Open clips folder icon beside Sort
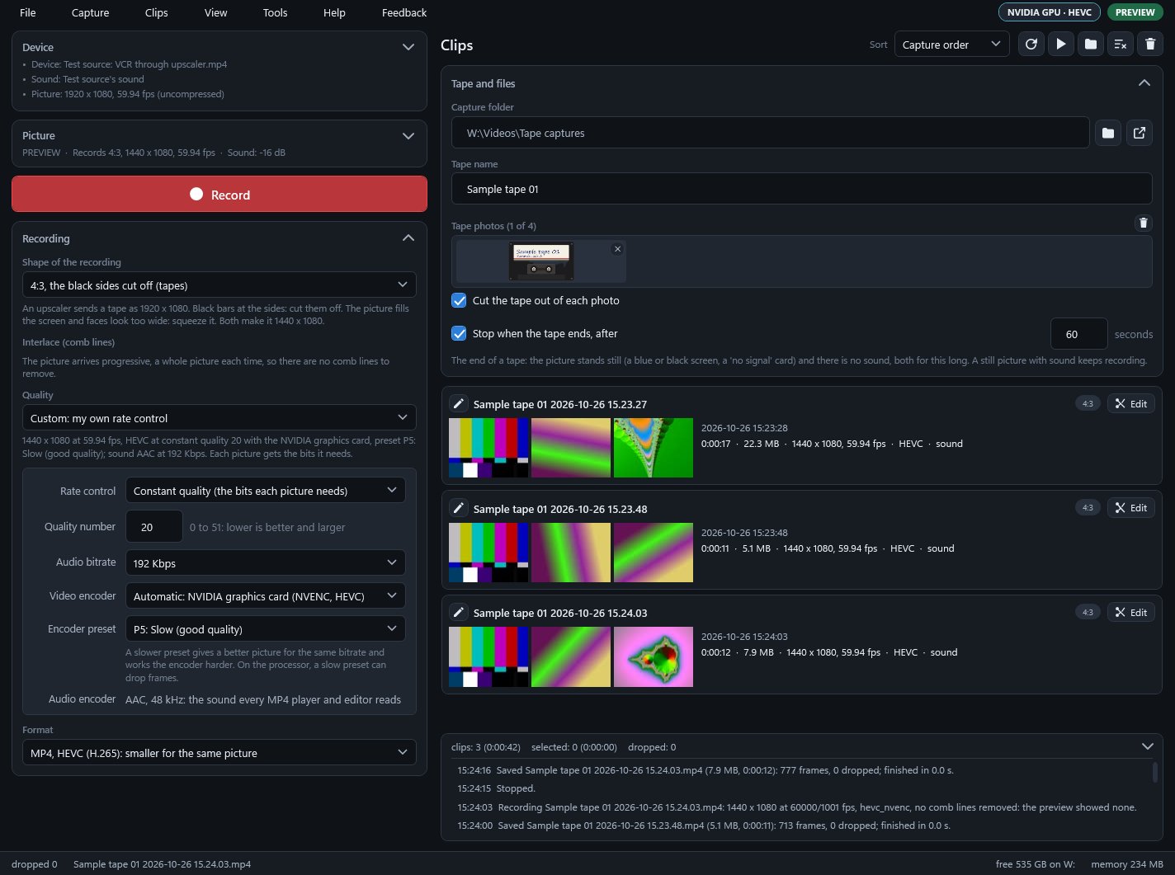 (x=1091, y=45)
